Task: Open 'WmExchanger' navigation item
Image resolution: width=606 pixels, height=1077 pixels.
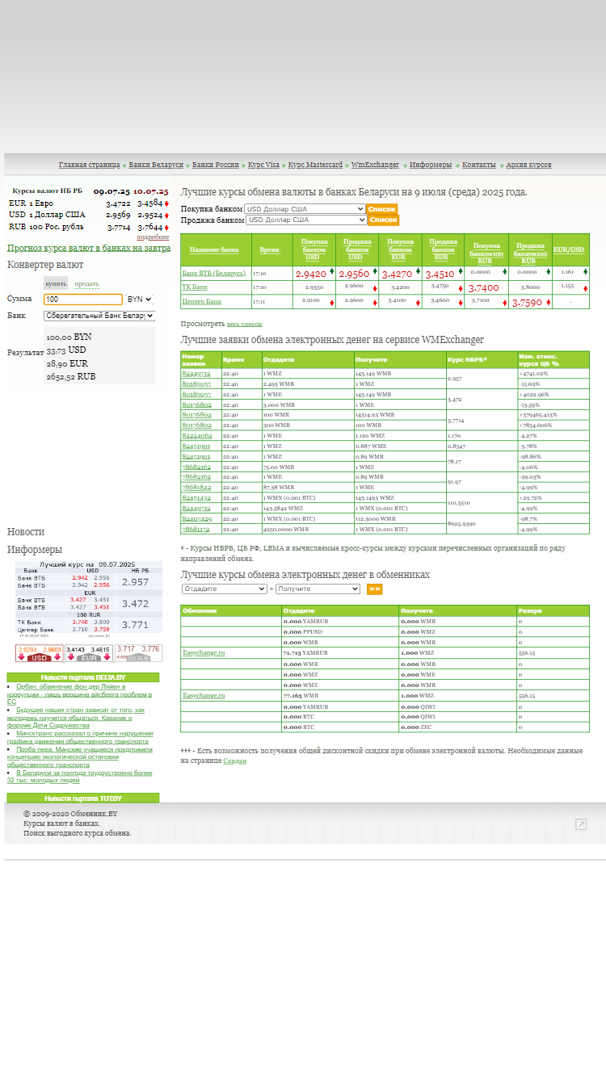Action: 375,165
